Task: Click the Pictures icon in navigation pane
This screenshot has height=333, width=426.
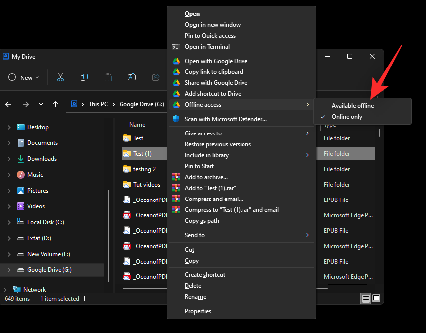Action: [21, 190]
